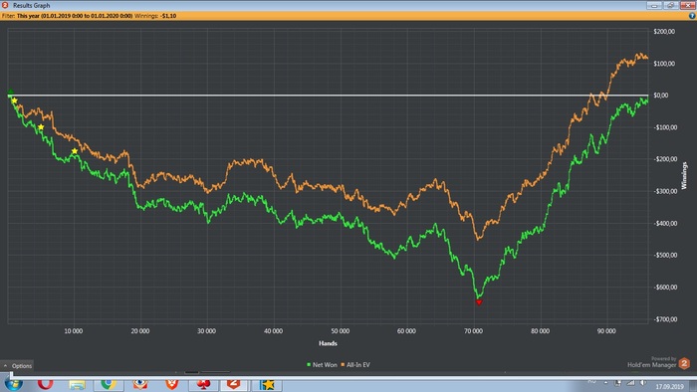
Task: Click the Hold'em Manager 2 logo badge
Action: 684,363
